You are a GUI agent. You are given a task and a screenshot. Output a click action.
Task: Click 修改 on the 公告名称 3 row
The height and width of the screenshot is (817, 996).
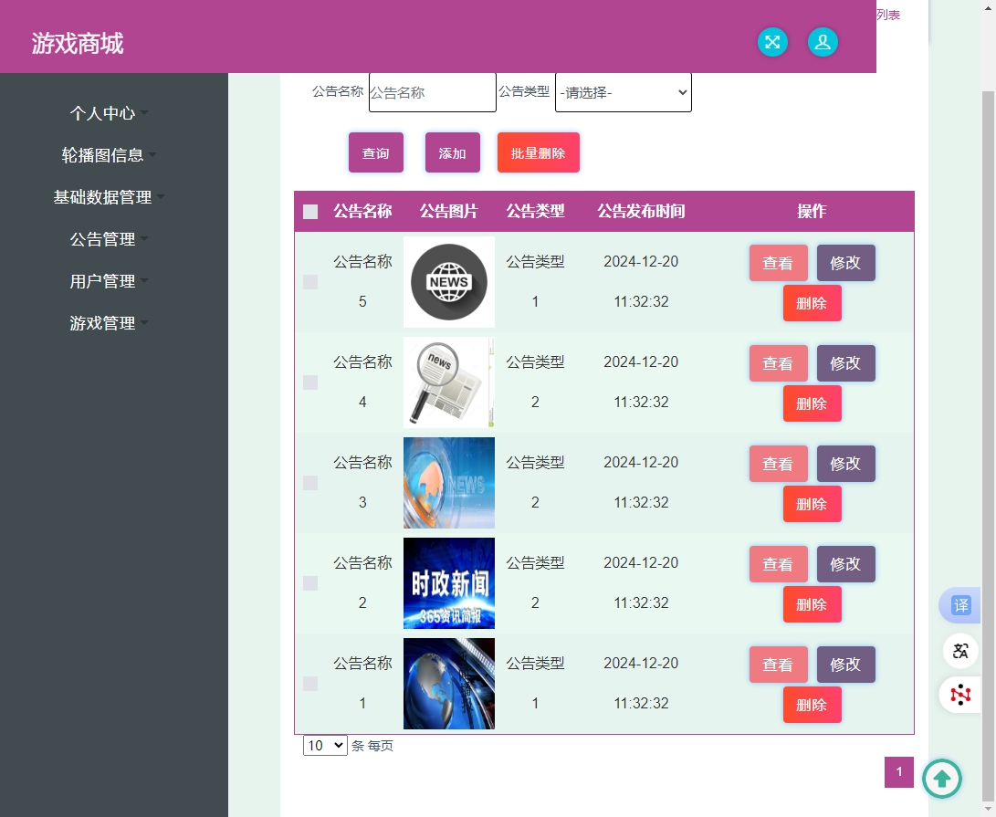(845, 463)
